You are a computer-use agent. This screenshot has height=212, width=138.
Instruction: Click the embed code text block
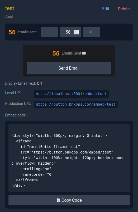pyautogui.click(x=69, y=158)
